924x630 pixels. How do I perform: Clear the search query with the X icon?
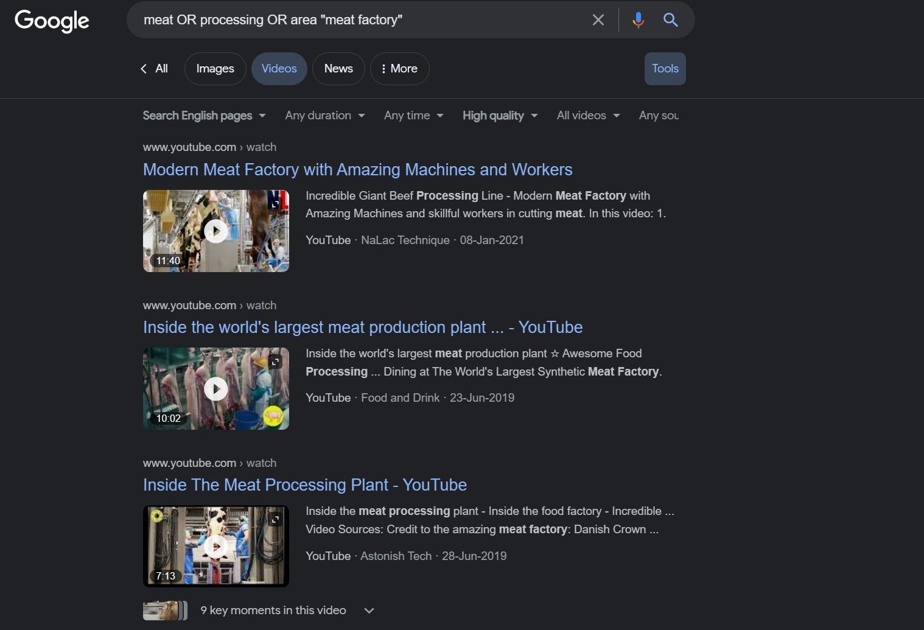point(598,19)
